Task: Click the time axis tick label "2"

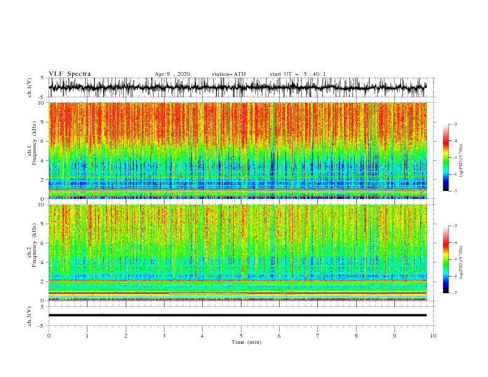Action: tap(126, 336)
